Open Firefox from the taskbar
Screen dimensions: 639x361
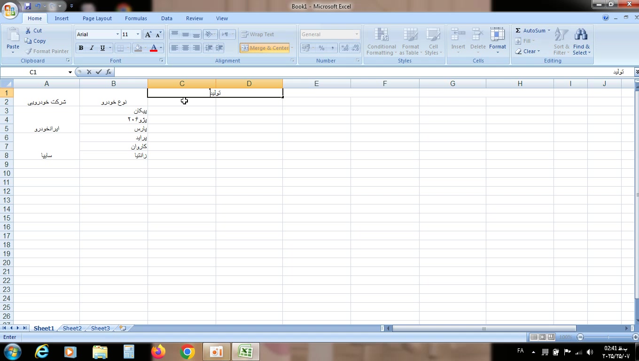pos(158,352)
